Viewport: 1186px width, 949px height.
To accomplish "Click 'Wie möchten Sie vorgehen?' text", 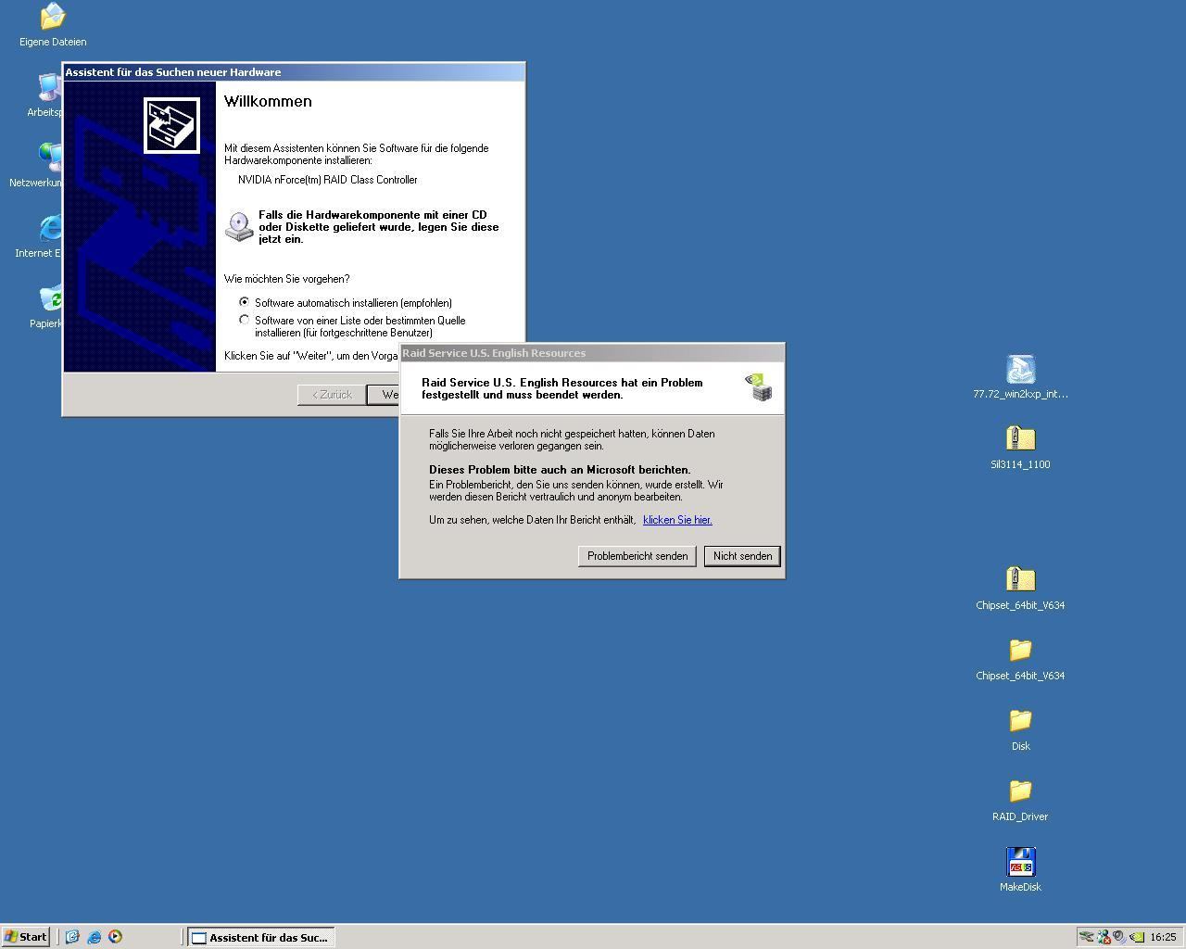I will tap(286, 279).
